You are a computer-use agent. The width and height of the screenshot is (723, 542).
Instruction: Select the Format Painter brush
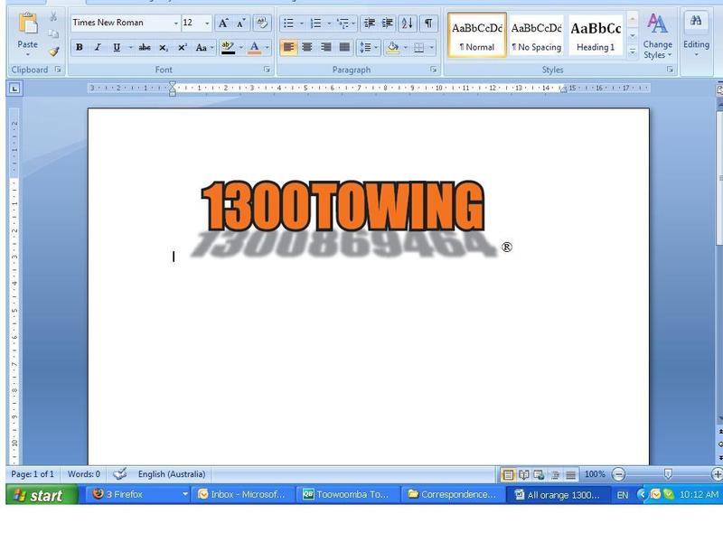point(54,51)
